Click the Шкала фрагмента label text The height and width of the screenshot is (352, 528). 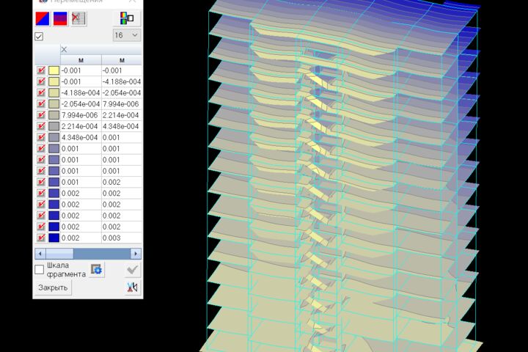pos(66,270)
